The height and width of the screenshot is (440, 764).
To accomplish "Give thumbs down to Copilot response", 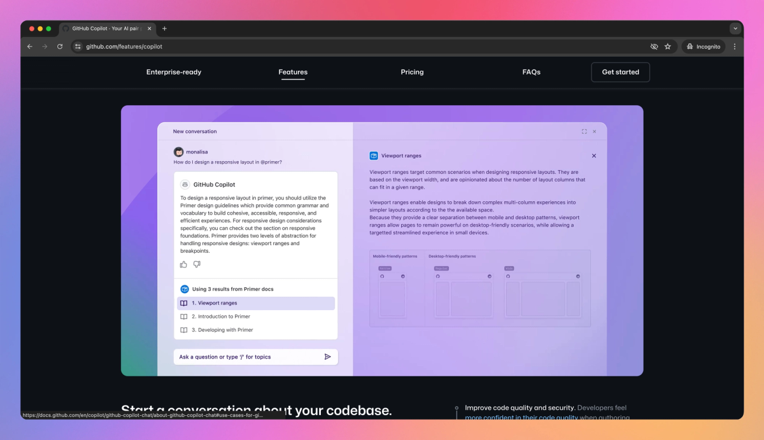I will [x=197, y=264].
